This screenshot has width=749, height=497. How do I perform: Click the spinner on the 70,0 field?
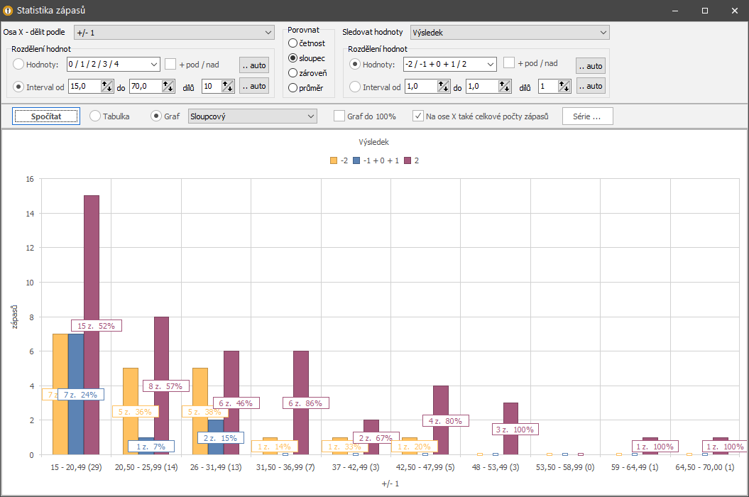tap(168, 86)
